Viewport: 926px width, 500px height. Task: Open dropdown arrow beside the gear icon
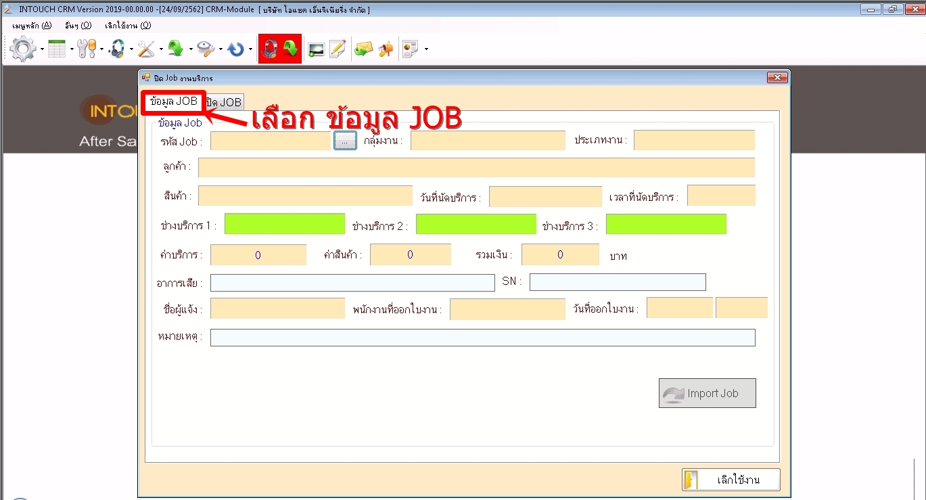tap(42, 50)
